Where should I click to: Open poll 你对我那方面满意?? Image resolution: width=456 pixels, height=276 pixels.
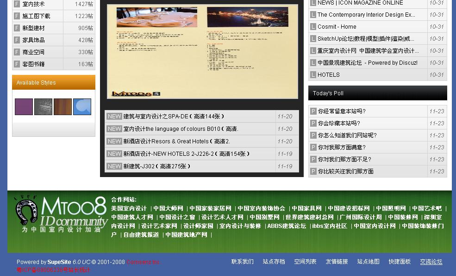342,147
